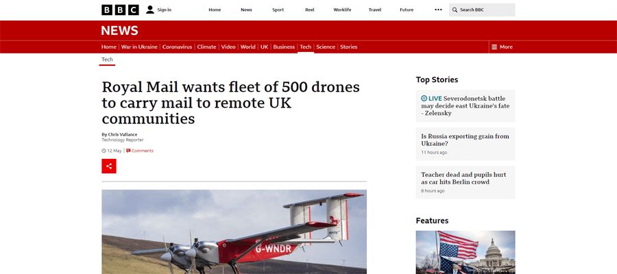Click the Sign in profile icon
Screen dimensions: 617x274
click(150, 10)
